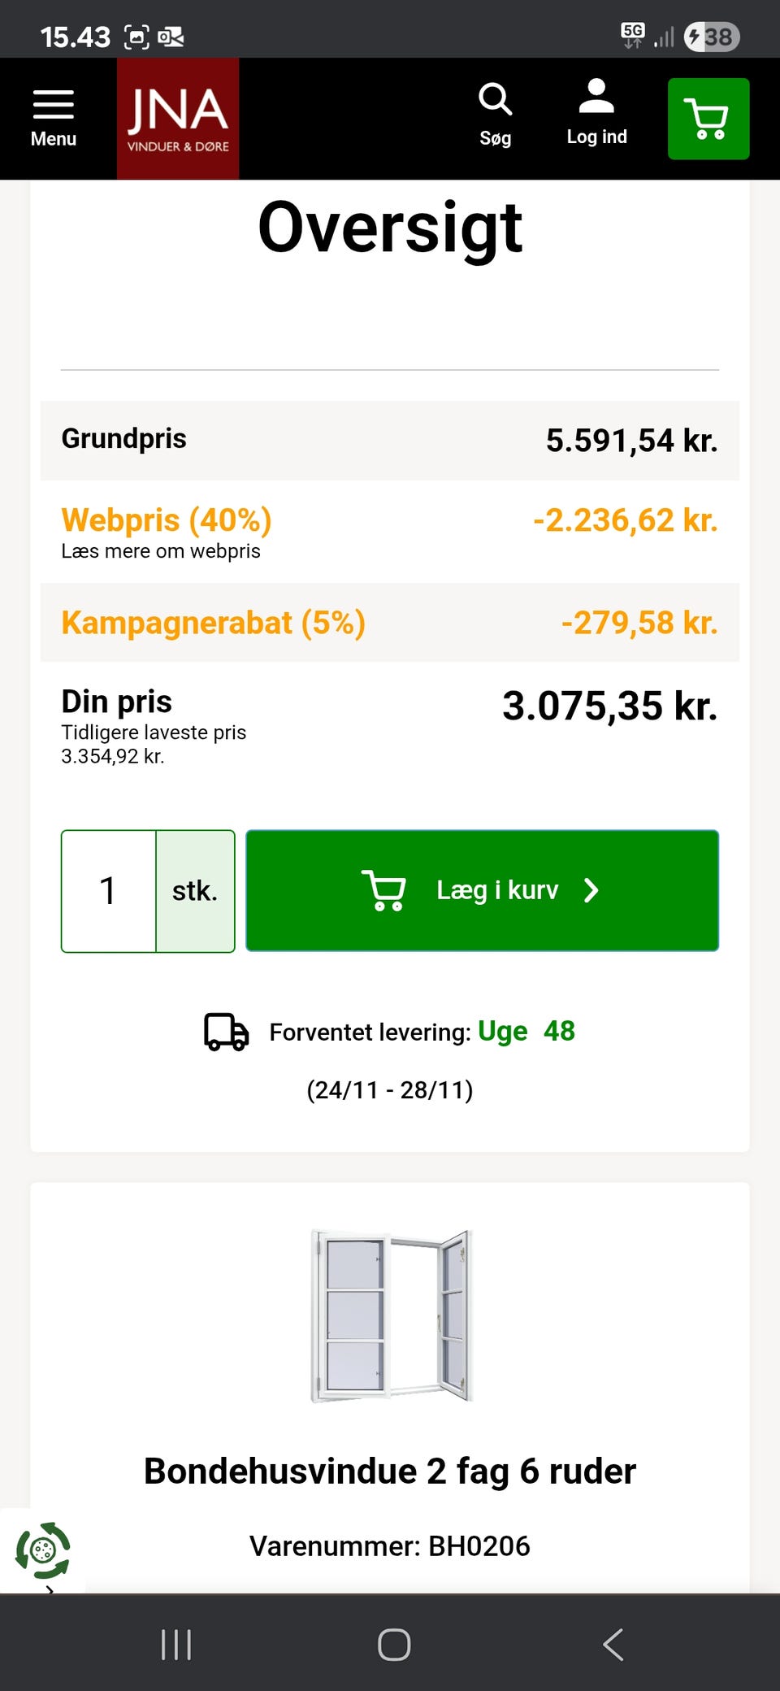Screen dimensions: 780x1691
Task: Open the green shopping cart
Action: coord(708,119)
